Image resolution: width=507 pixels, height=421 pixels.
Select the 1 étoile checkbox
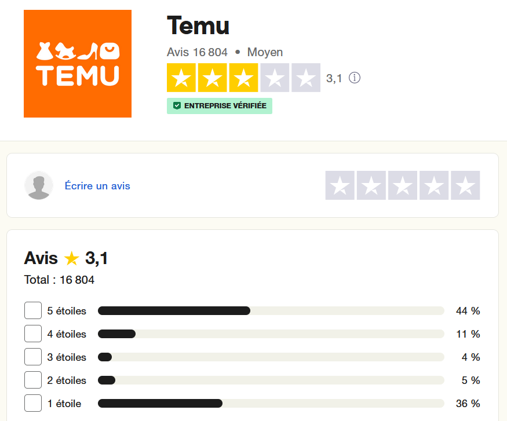[x=33, y=404]
